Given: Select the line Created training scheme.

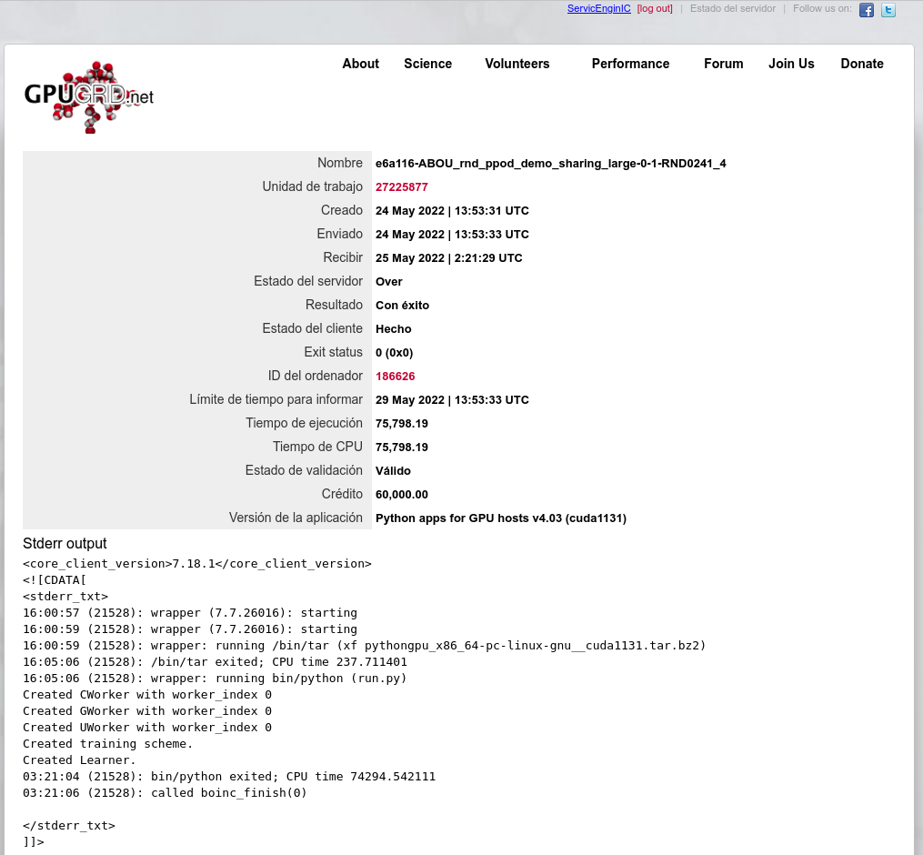Looking at the screenshot, I should 107,744.
